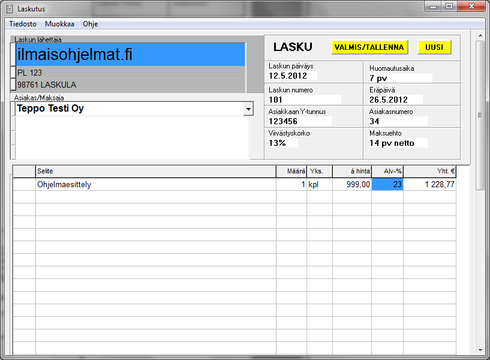Click the vertical scrollbar thumb
The image size is (490, 360).
[480, 115]
